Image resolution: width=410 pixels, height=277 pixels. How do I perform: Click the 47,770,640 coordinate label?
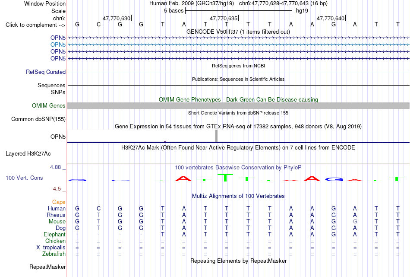pyautogui.click(x=331, y=18)
